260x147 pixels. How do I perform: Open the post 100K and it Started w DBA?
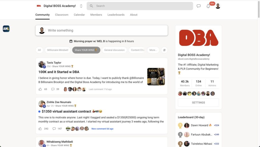[59, 72]
